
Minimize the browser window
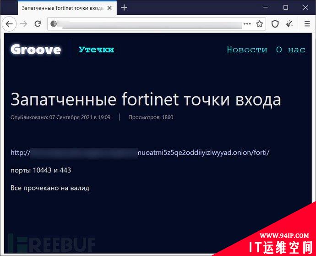tap(266, 8)
